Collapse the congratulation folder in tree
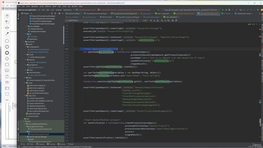Viewport: 263px width, 148px height. pos(26,47)
